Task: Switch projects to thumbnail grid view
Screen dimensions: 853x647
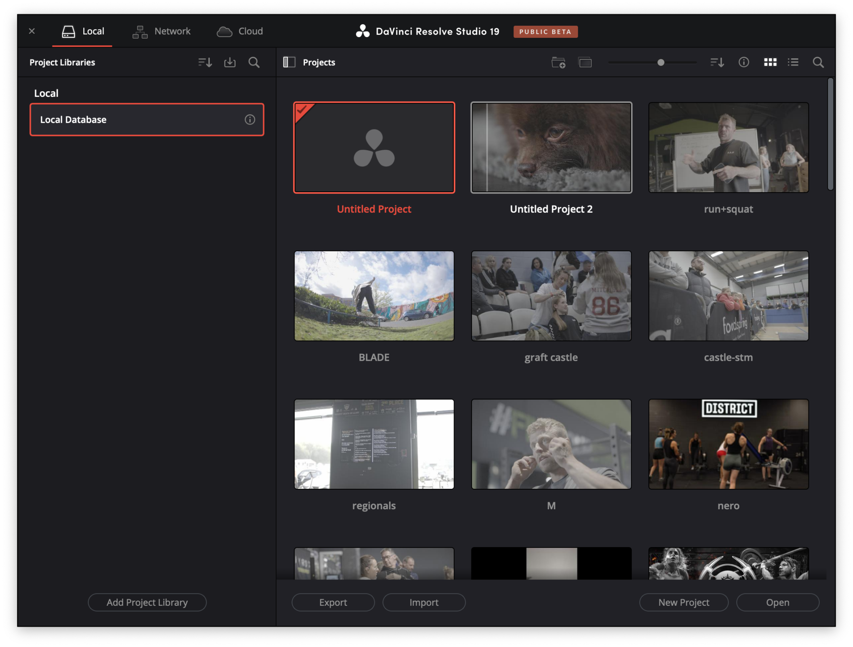Action: 770,62
